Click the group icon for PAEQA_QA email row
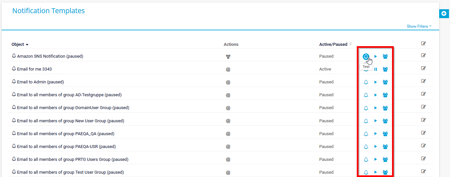The height and width of the screenshot is (177, 450). (x=385, y=134)
